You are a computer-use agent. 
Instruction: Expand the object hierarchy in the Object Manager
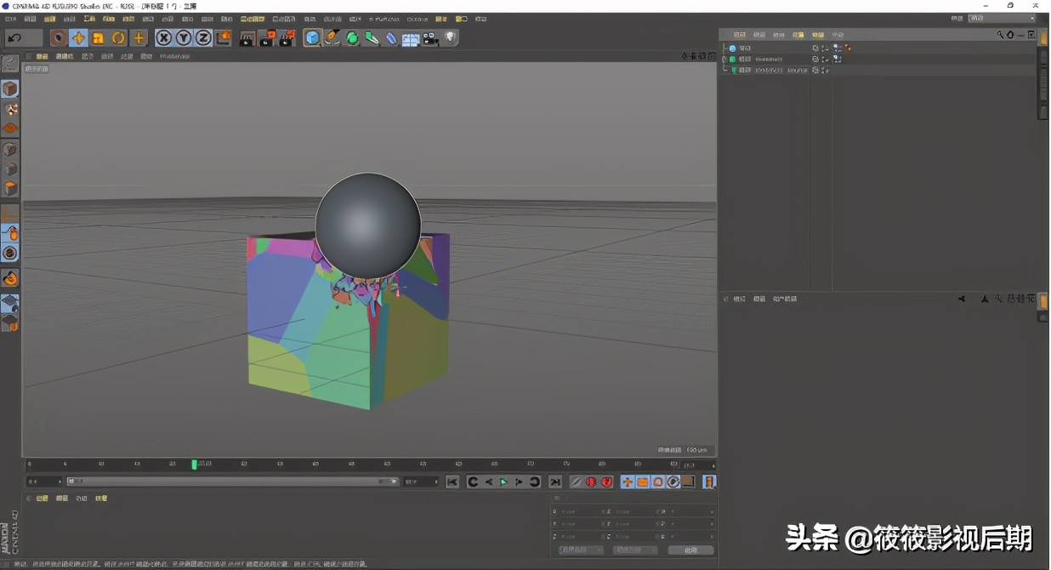tap(723, 59)
